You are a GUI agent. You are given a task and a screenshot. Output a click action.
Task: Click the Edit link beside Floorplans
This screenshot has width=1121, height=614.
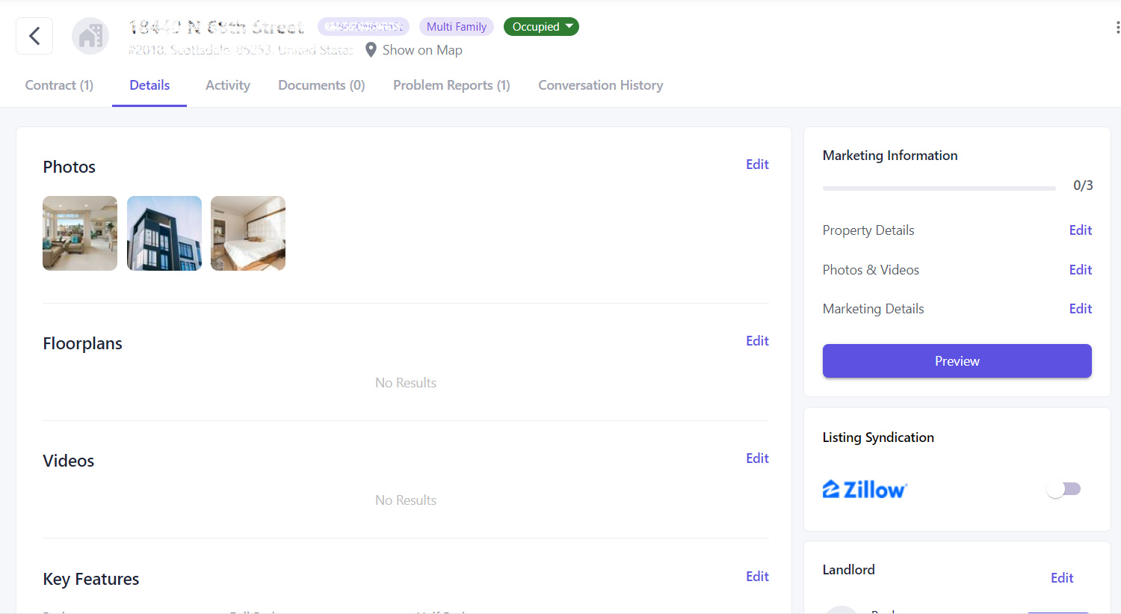coord(756,340)
